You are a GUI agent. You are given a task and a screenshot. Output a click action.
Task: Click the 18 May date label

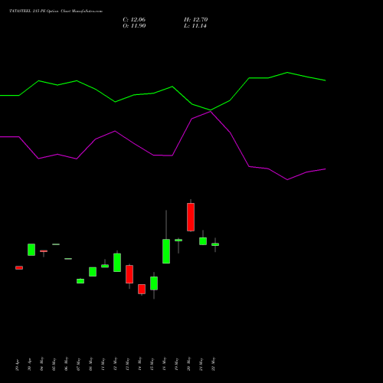[165, 364]
